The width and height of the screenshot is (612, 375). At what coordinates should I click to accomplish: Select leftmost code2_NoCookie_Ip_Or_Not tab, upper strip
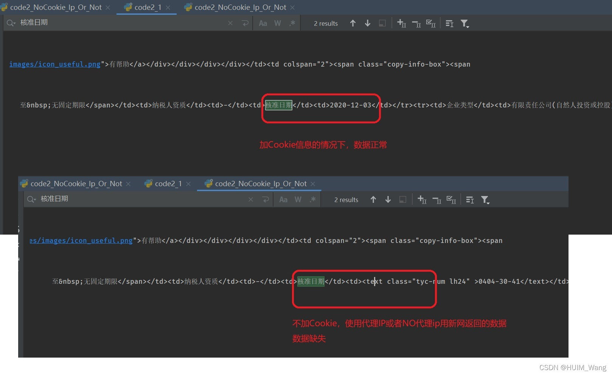click(56, 7)
